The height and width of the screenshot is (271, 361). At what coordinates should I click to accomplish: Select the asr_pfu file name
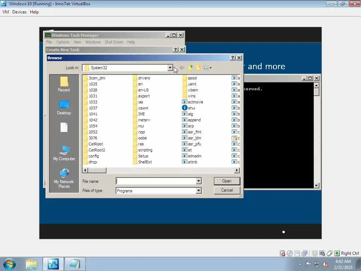pos(194,144)
